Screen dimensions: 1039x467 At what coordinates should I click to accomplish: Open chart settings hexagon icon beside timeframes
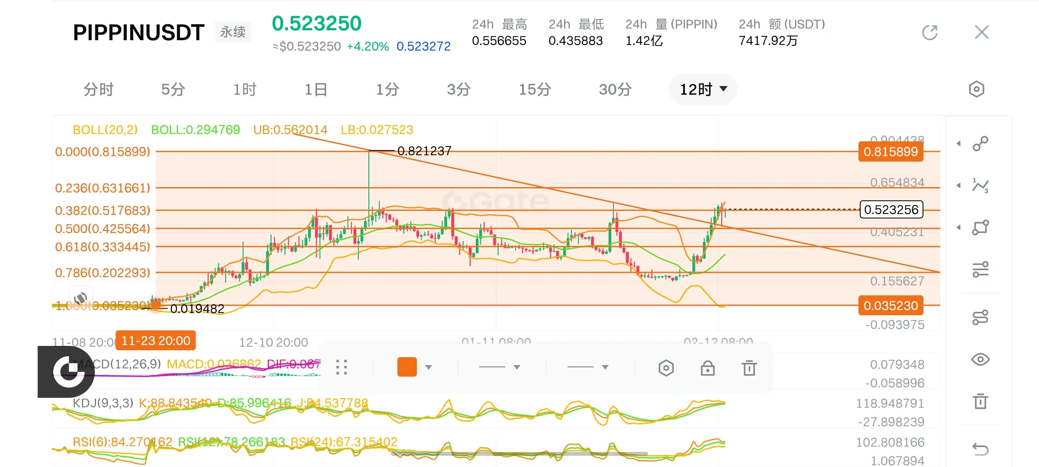[976, 90]
